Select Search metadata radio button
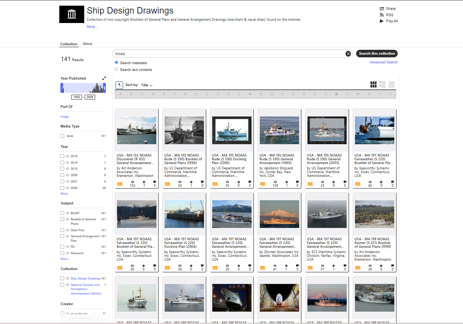 pyautogui.click(x=117, y=63)
